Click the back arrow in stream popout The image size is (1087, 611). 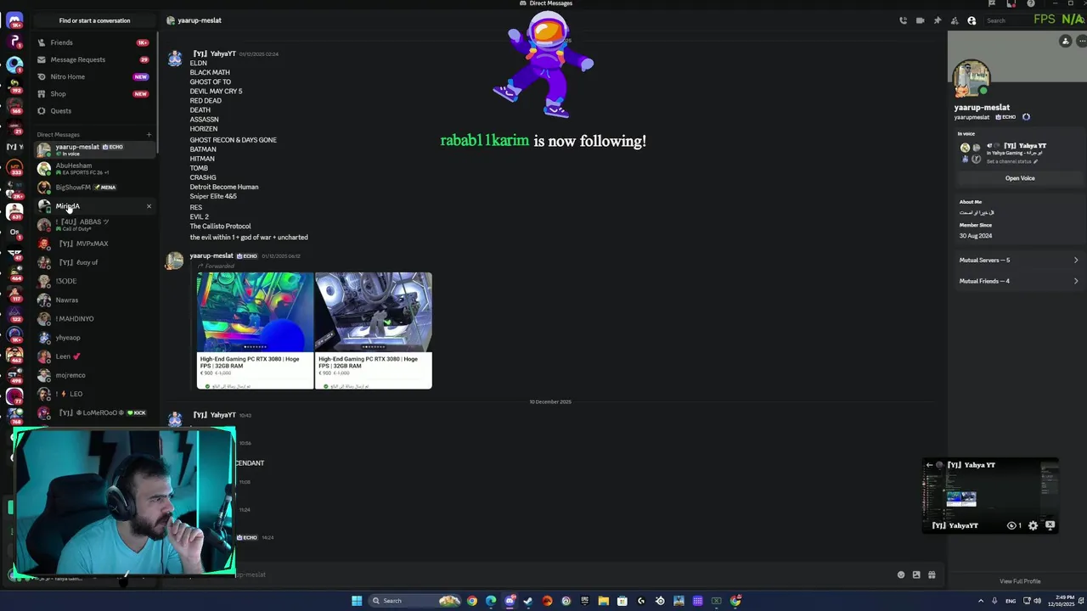[929, 465]
